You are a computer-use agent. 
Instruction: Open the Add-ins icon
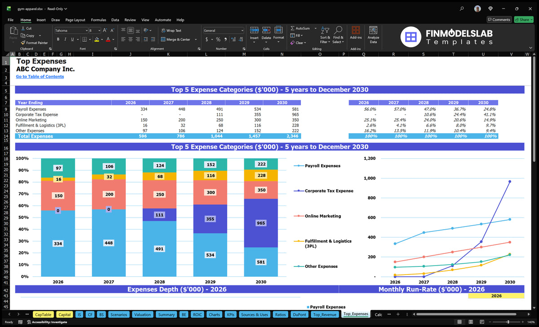tap(356, 30)
